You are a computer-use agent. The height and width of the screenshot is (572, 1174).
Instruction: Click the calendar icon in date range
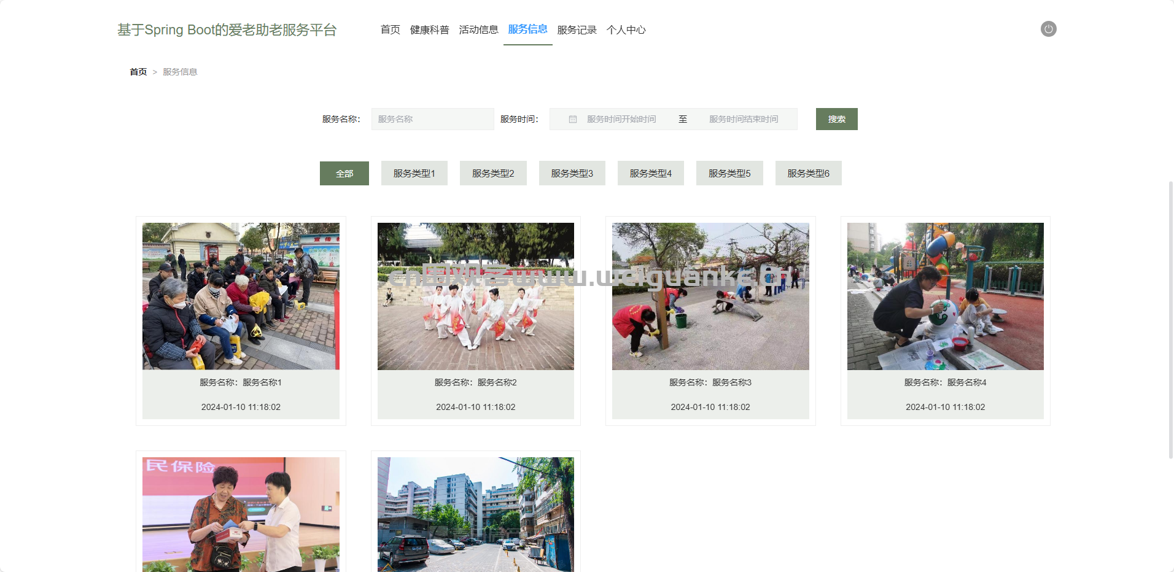click(x=572, y=119)
